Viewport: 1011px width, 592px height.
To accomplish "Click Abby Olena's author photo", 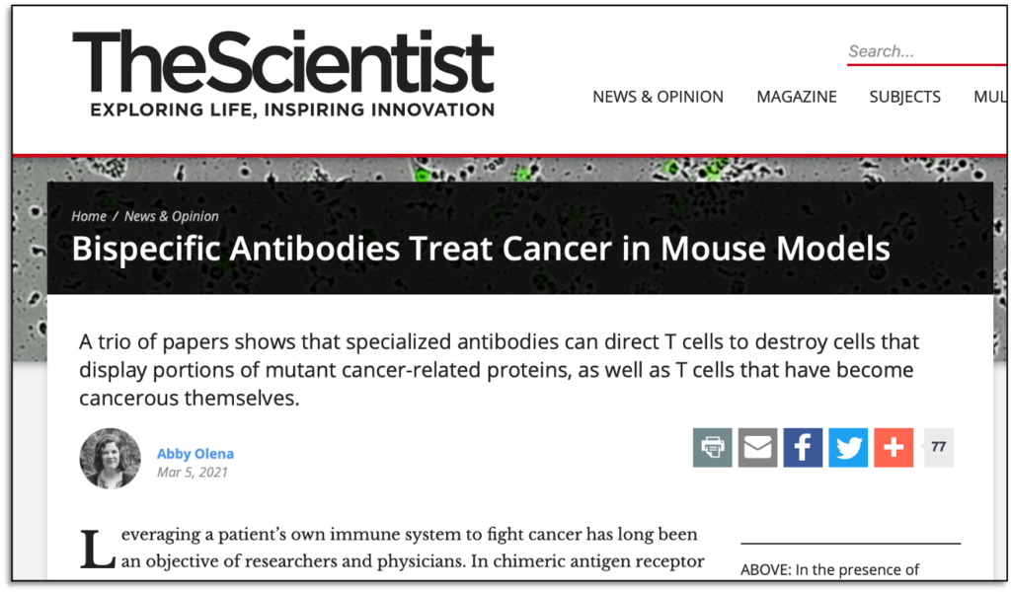I will pos(110,458).
